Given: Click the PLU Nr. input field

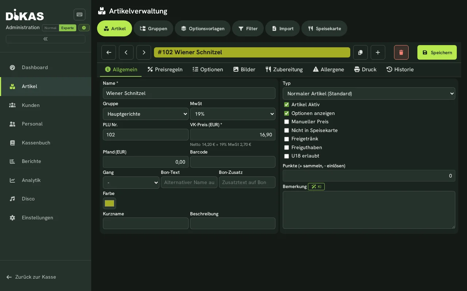Looking at the screenshot, I should click(x=146, y=135).
